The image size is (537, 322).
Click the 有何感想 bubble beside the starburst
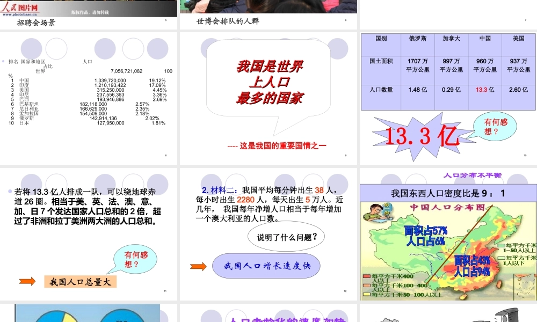point(495,127)
